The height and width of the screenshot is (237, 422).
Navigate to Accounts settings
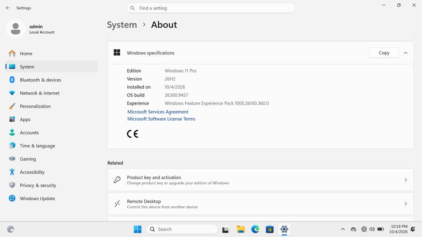tap(51, 132)
